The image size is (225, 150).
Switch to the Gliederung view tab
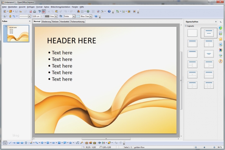click(x=46, y=22)
